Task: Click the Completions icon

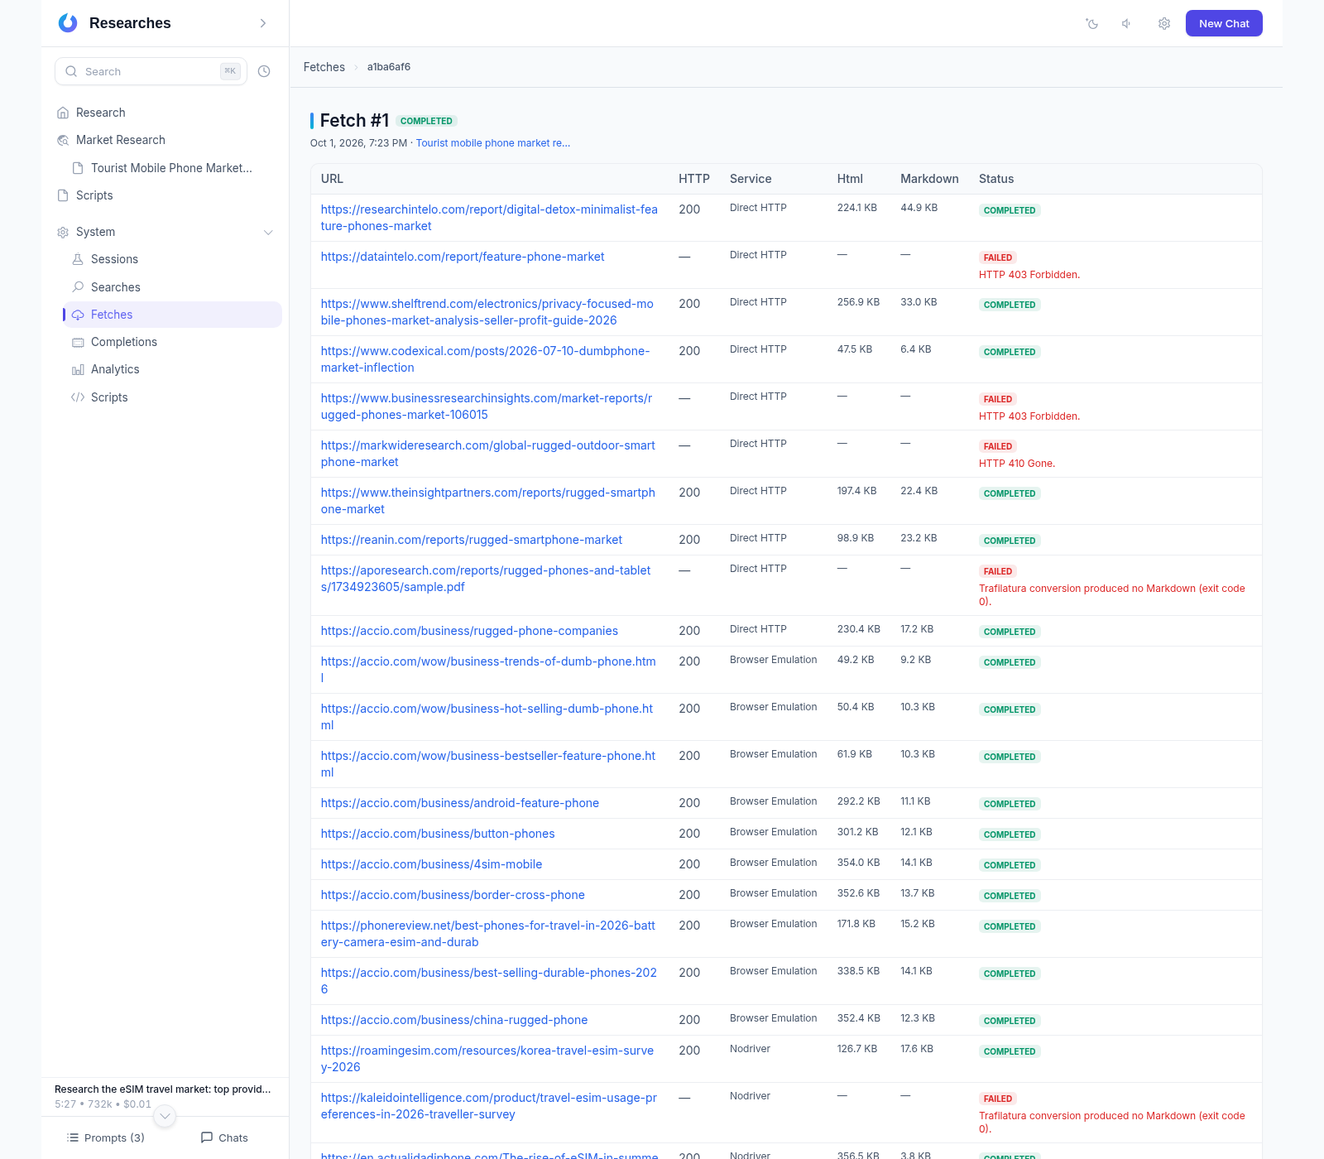Action: click(x=78, y=342)
